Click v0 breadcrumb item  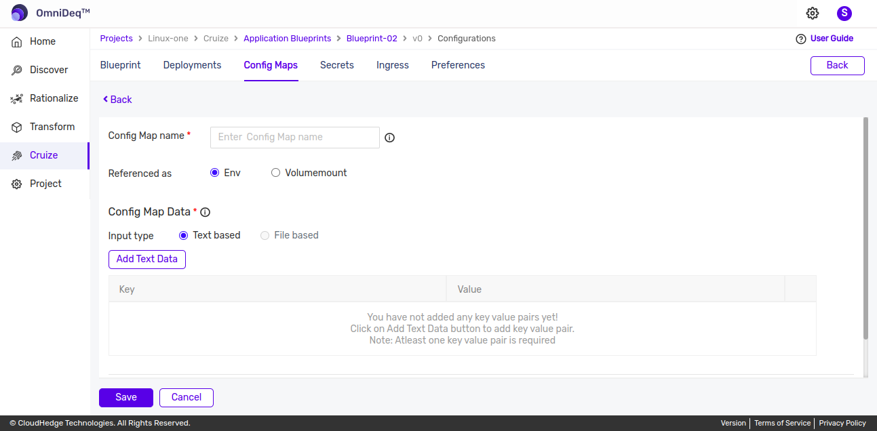tap(417, 39)
